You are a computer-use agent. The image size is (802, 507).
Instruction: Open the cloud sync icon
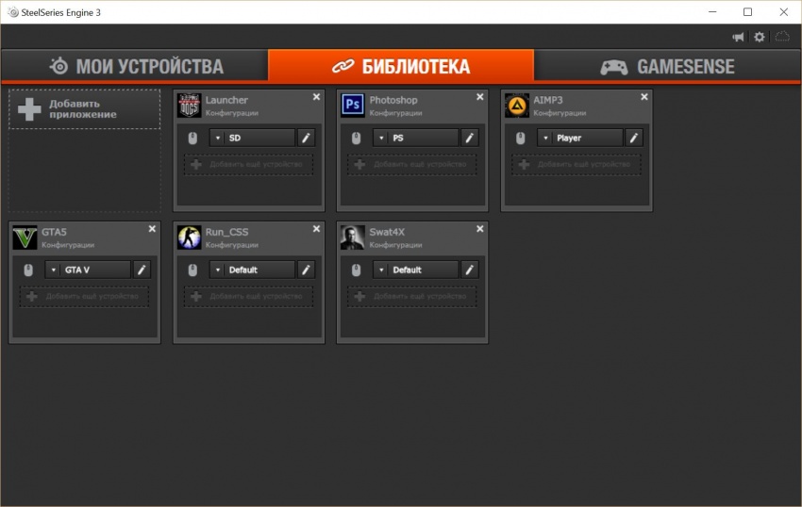[782, 37]
